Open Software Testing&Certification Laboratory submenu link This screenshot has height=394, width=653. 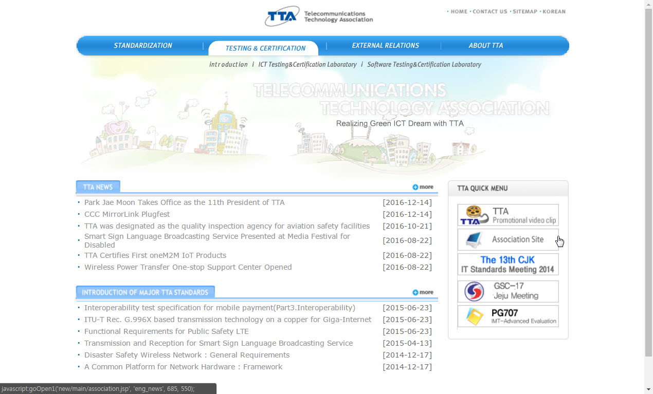[424, 65]
